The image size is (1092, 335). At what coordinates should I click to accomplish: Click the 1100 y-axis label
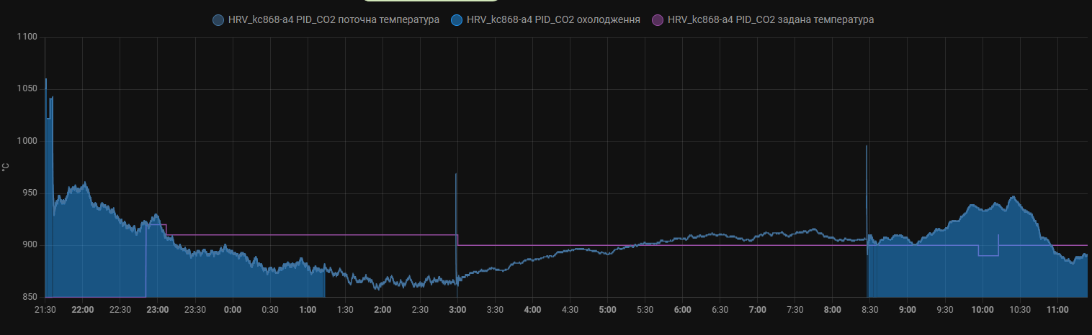point(27,37)
